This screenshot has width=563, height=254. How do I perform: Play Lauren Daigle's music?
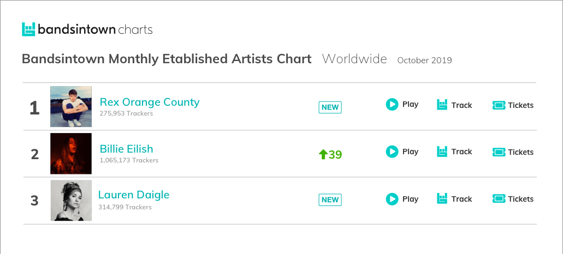coord(402,199)
